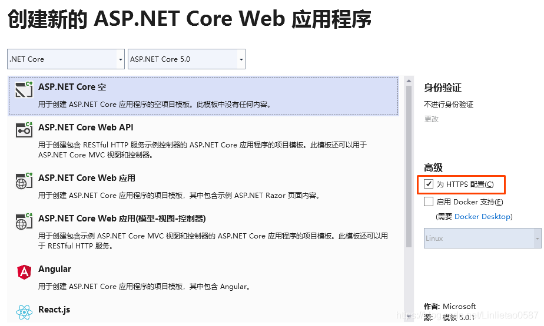Click the red Angular logo icon
The height and width of the screenshot is (326, 544).
coord(24,271)
